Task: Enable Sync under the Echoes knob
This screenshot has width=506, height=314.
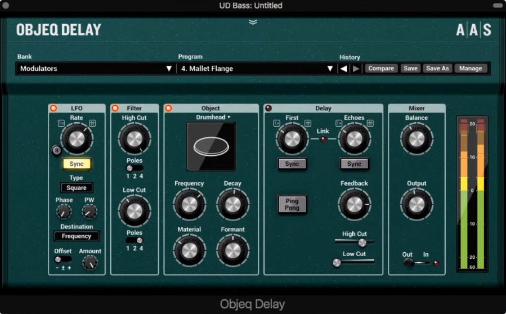Action: (x=354, y=164)
